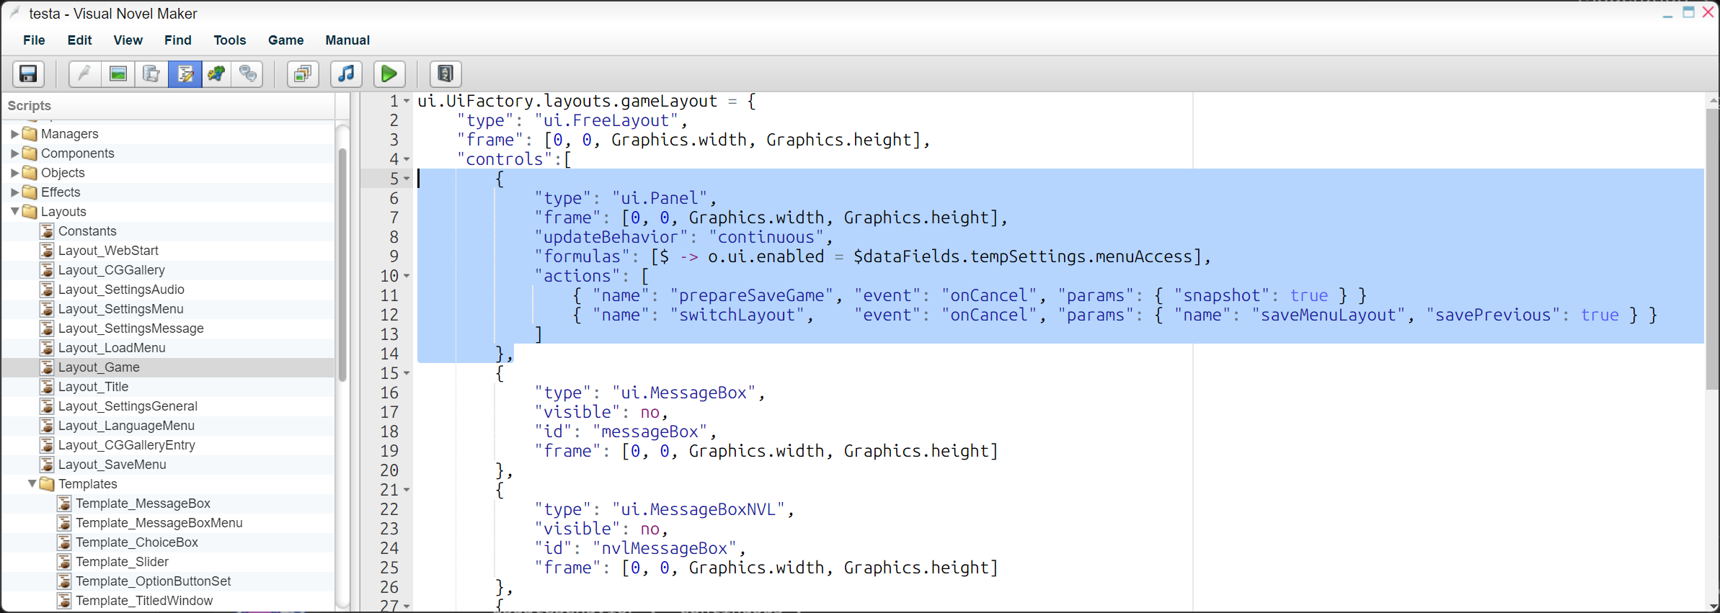Open the Tools menu

(230, 40)
